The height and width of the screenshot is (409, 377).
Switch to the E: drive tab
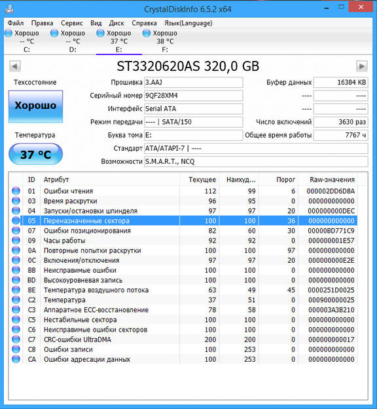coord(119,41)
